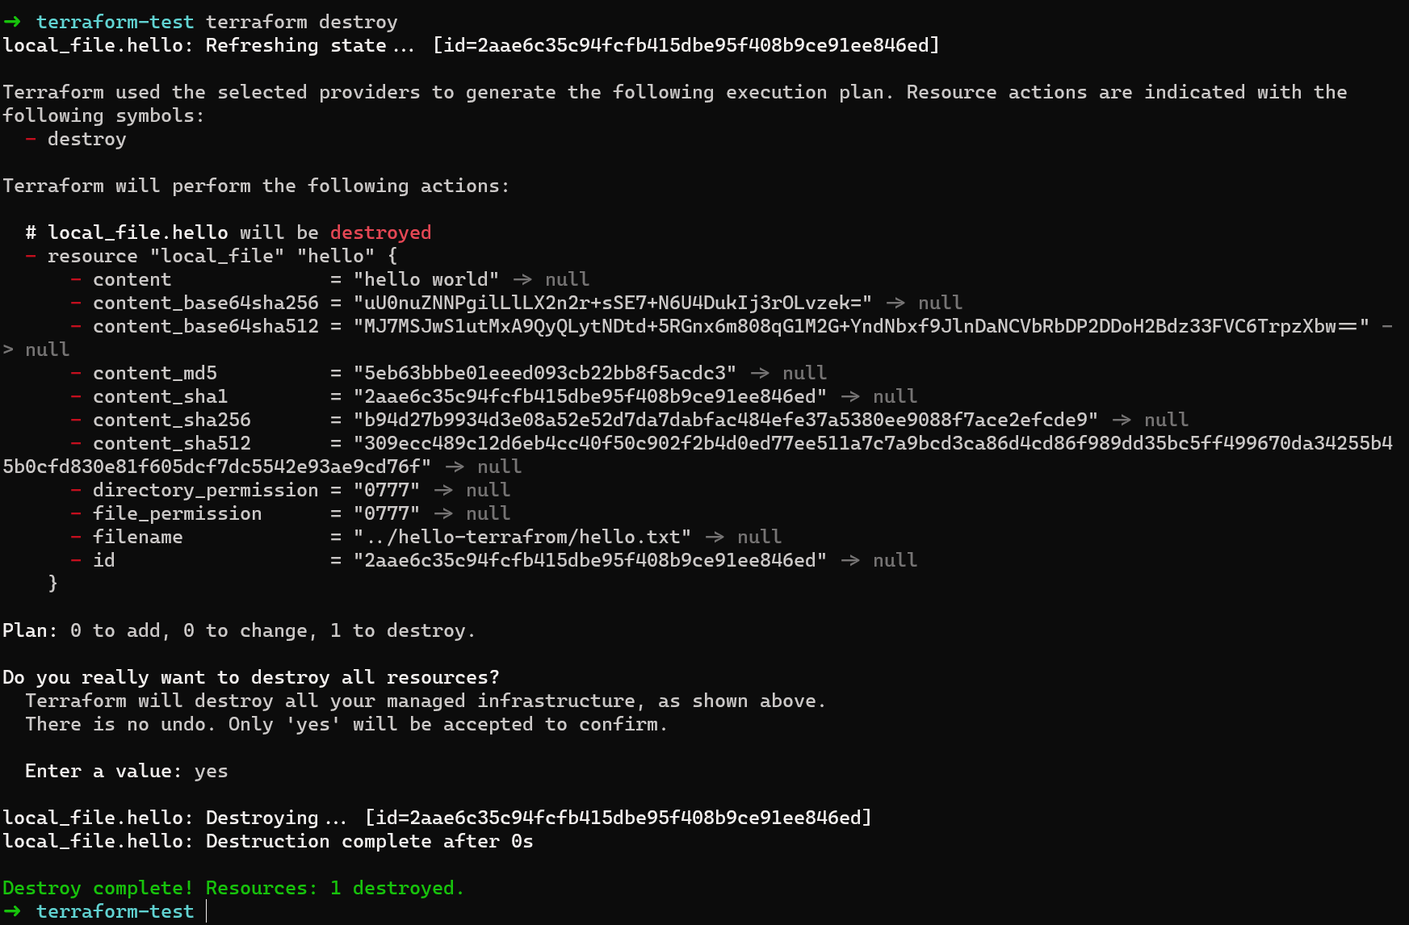Click "Do you really want to destroy" prompt
The width and height of the screenshot is (1409, 925).
click(x=250, y=677)
